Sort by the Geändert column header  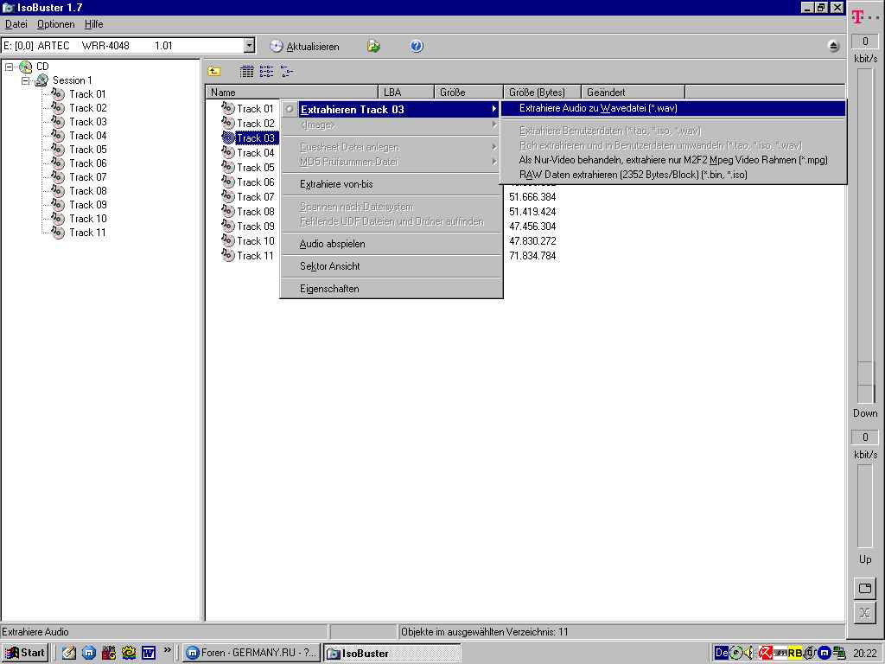[x=633, y=92]
